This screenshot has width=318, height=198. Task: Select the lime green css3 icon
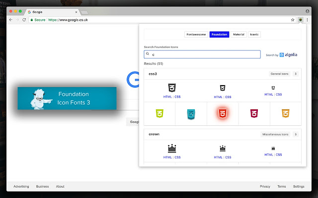coord(159,113)
